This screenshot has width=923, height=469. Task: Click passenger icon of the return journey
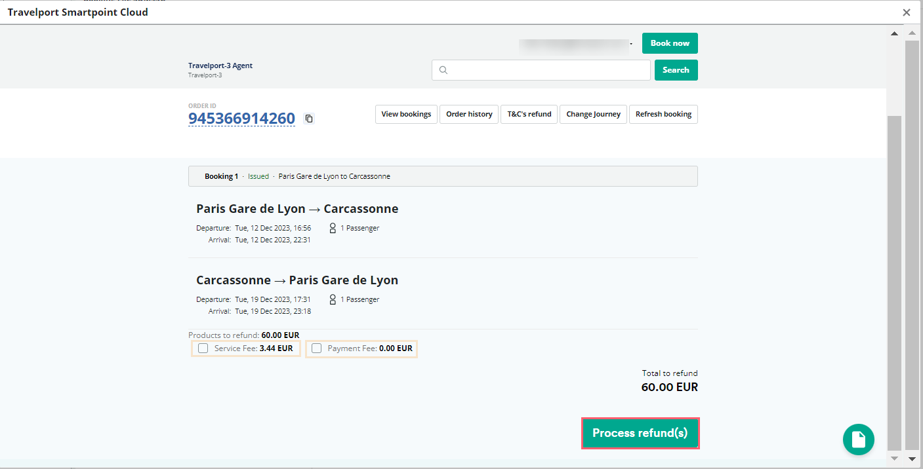(333, 299)
